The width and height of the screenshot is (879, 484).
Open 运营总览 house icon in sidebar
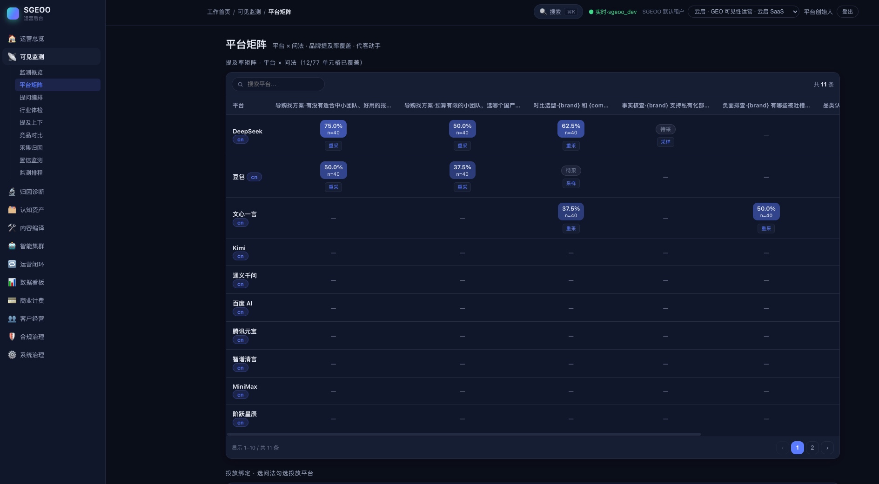tap(12, 39)
